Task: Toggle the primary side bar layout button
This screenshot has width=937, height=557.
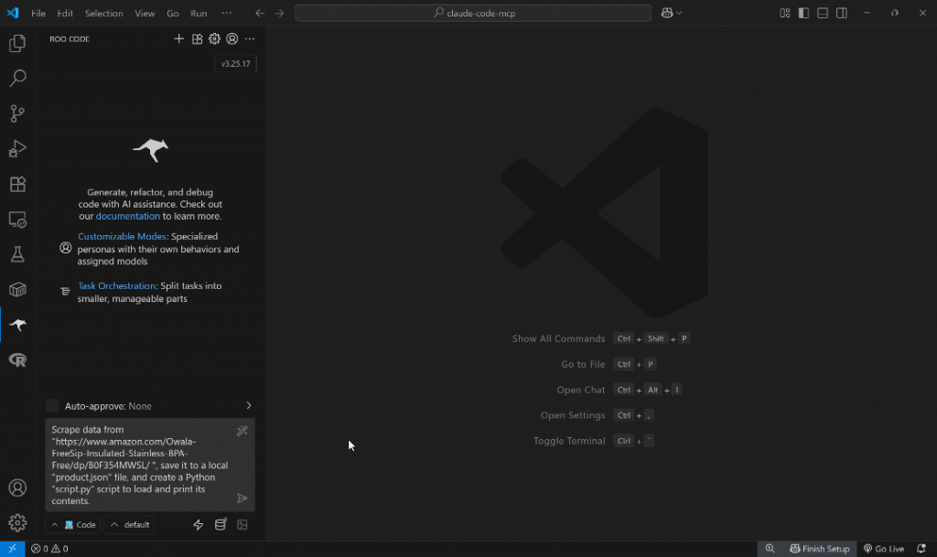Action: (x=803, y=13)
